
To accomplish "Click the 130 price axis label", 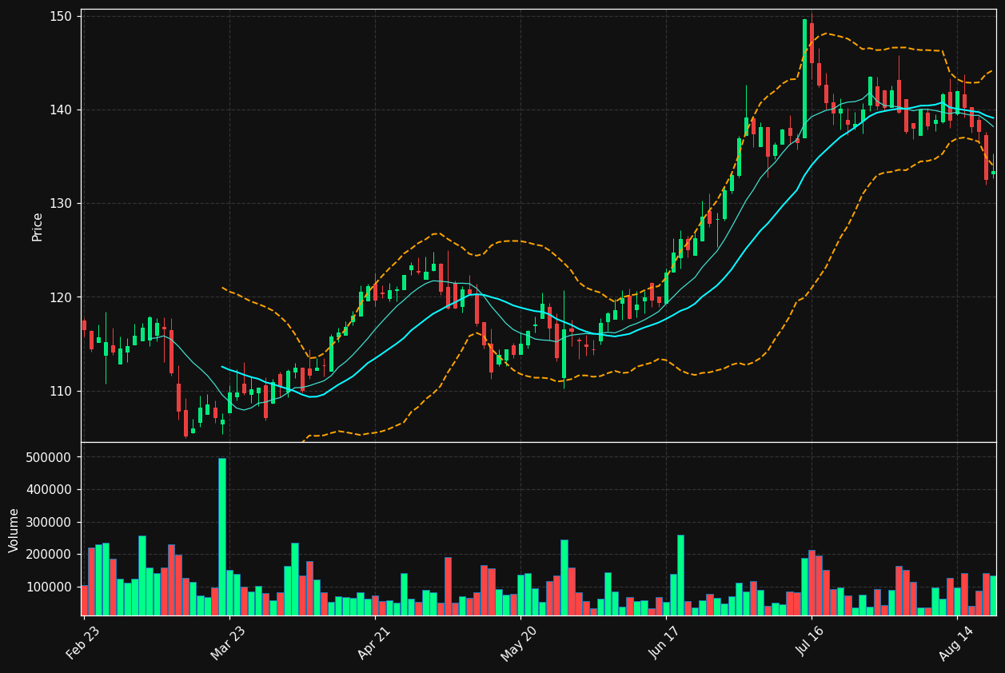I will (61, 204).
